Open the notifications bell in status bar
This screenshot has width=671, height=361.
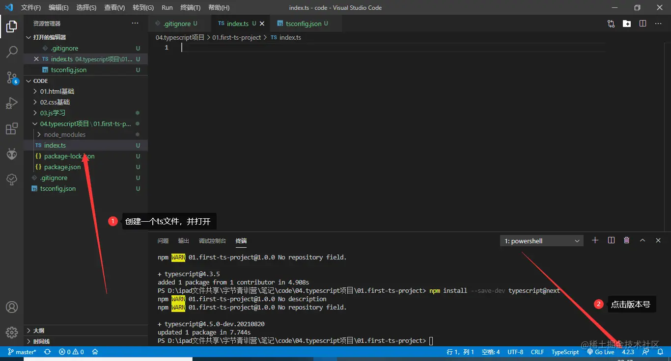coord(661,352)
